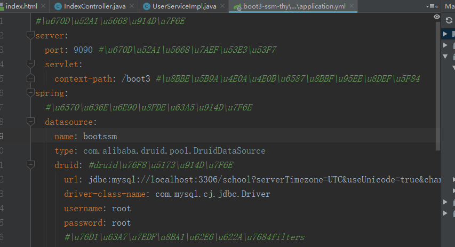Show the hidden tabs list dropdown
Screen dimensions: 455x247
pyautogui.click(x=432, y=6)
